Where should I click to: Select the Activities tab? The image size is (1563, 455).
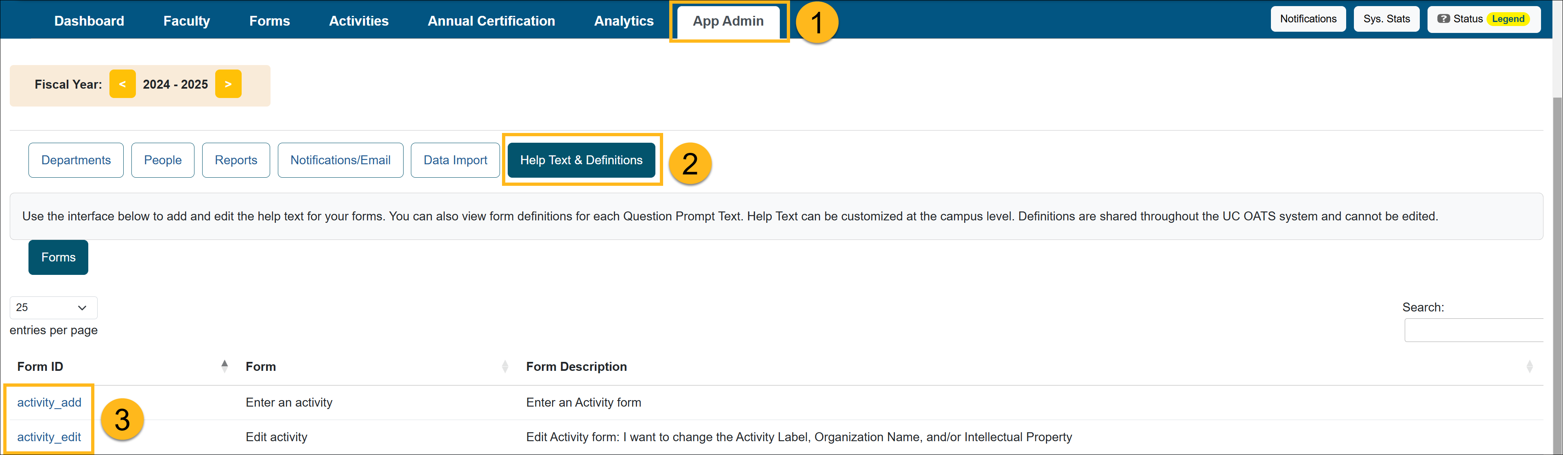click(358, 20)
